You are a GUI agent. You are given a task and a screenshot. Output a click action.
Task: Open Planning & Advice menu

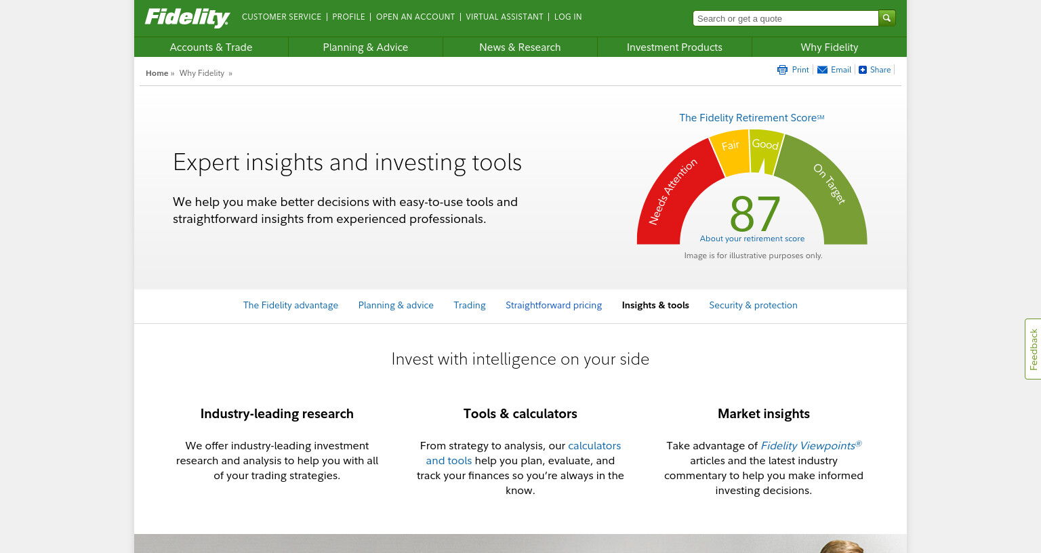click(365, 47)
